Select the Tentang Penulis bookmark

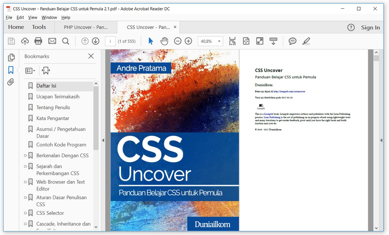53,108
